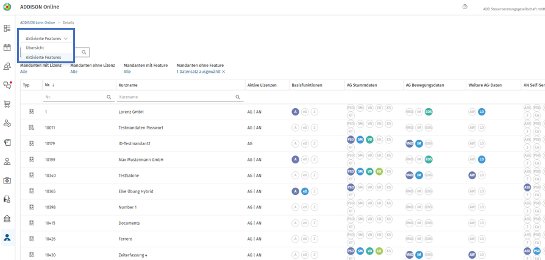
Task: Open the chat messages icon with notification dot
Action: 7,85
